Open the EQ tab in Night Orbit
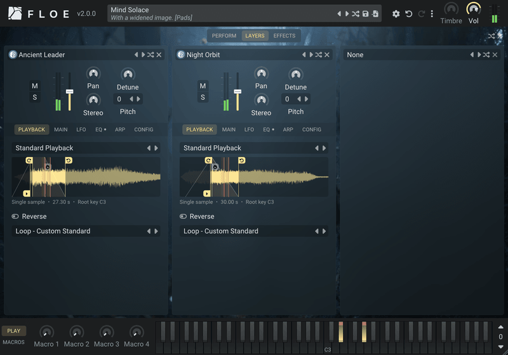Screen dimensions: 508x355 coord(268,129)
